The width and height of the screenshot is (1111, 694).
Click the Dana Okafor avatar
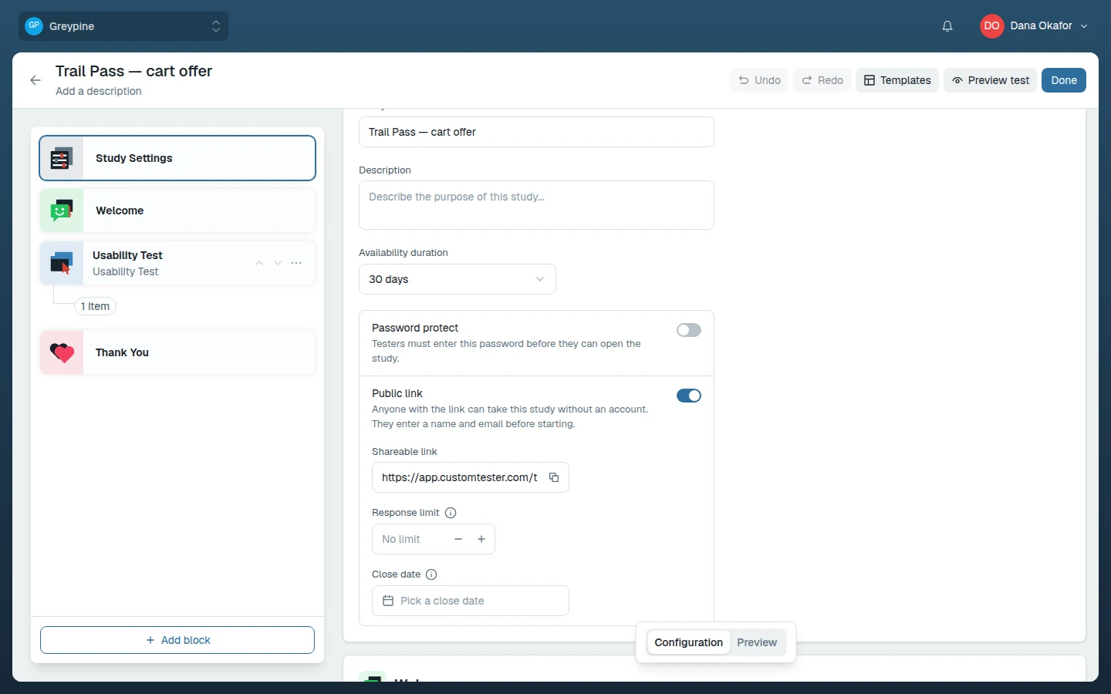pos(992,25)
